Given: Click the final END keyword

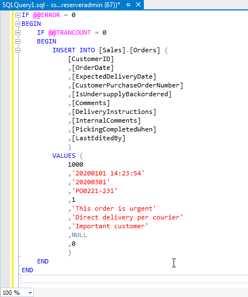Looking at the screenshot, I should tap(28, 270).
